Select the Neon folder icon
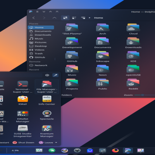155x155 pixels. click(103, 69)
